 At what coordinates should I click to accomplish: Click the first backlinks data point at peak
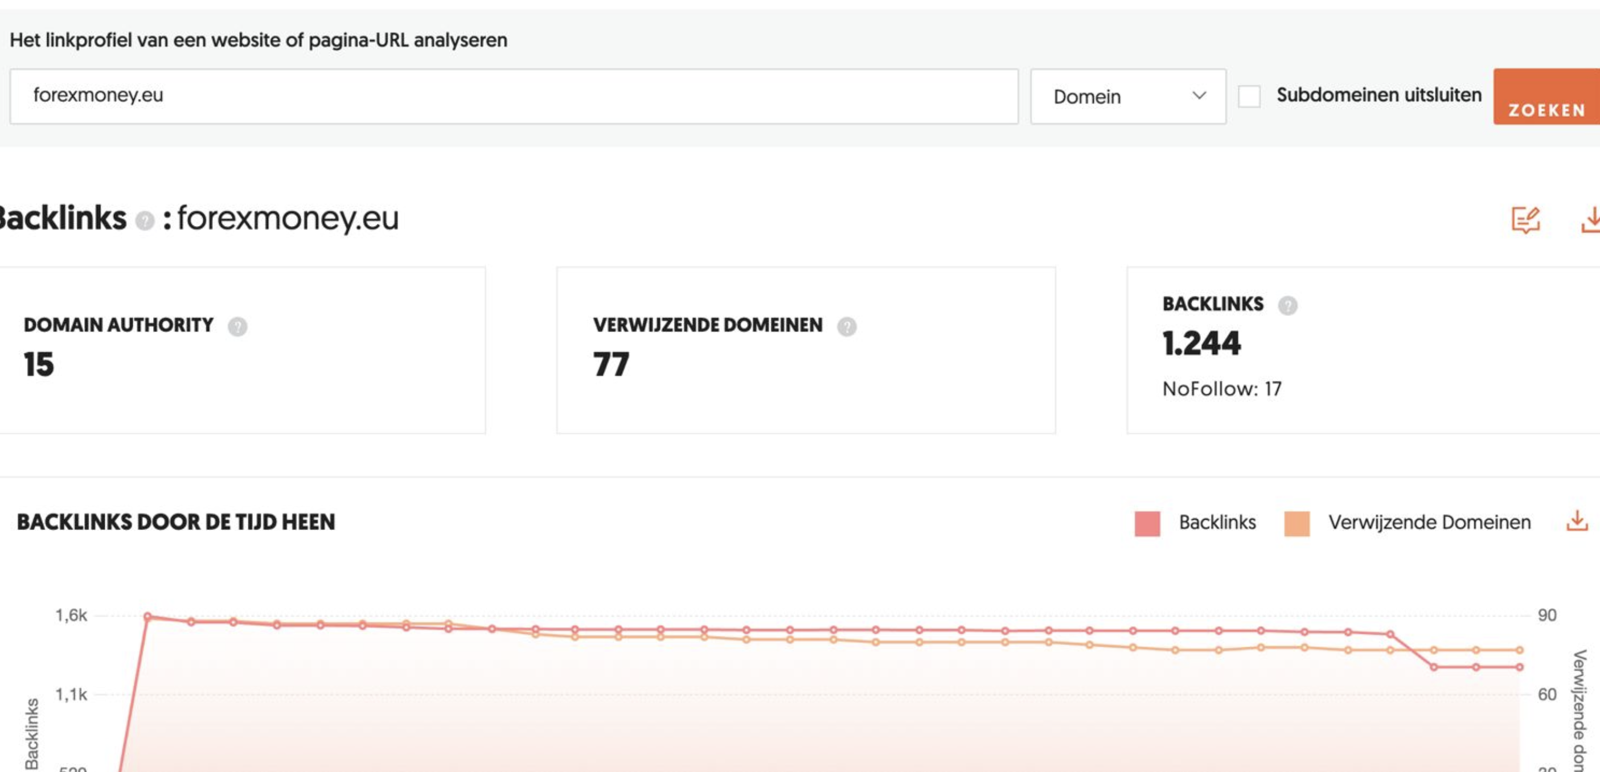tap(148, 617)
